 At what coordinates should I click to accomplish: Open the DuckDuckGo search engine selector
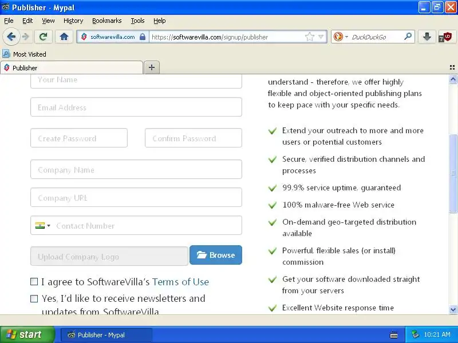pos(341,37)
